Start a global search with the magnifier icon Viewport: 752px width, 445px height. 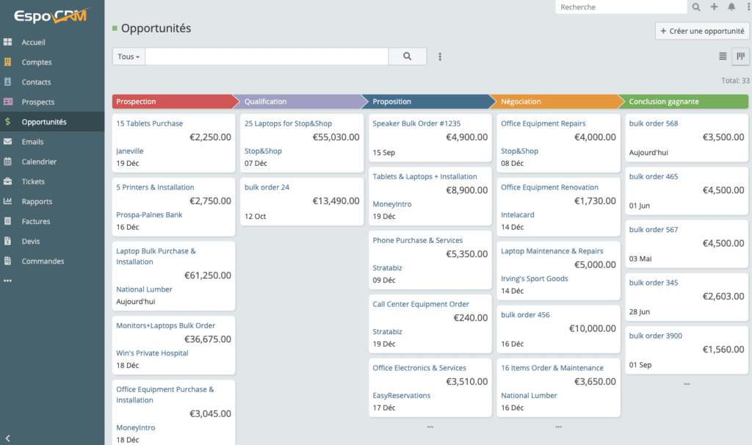pos(696,7)
